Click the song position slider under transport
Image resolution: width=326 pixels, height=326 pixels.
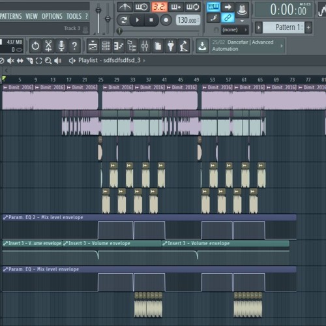pyautogui.click(x=158, y=31)
